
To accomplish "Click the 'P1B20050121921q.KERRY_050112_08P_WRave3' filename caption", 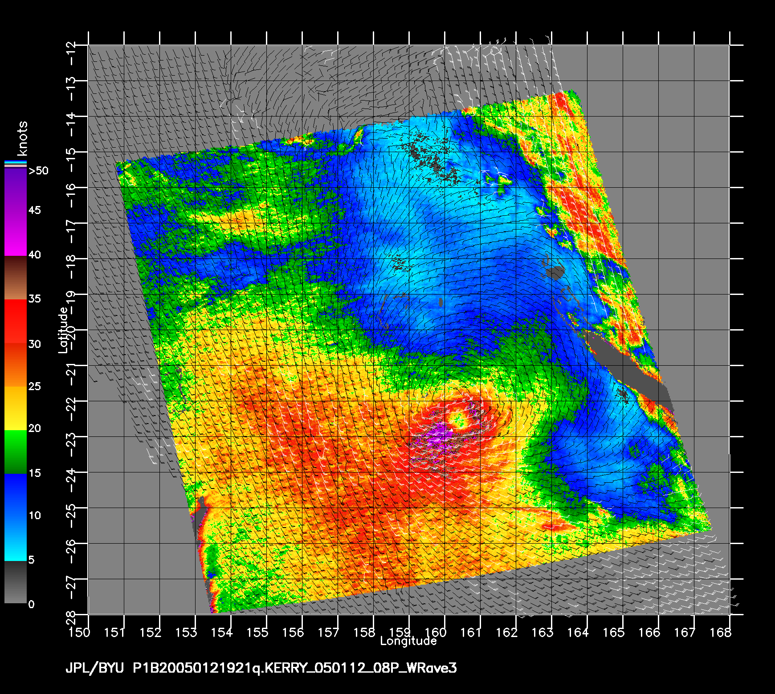I will [295, 668].
